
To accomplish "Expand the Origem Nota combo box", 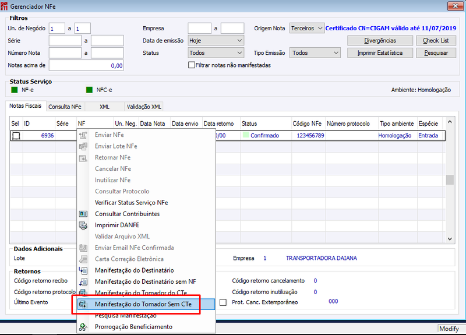I will (307, 28).
